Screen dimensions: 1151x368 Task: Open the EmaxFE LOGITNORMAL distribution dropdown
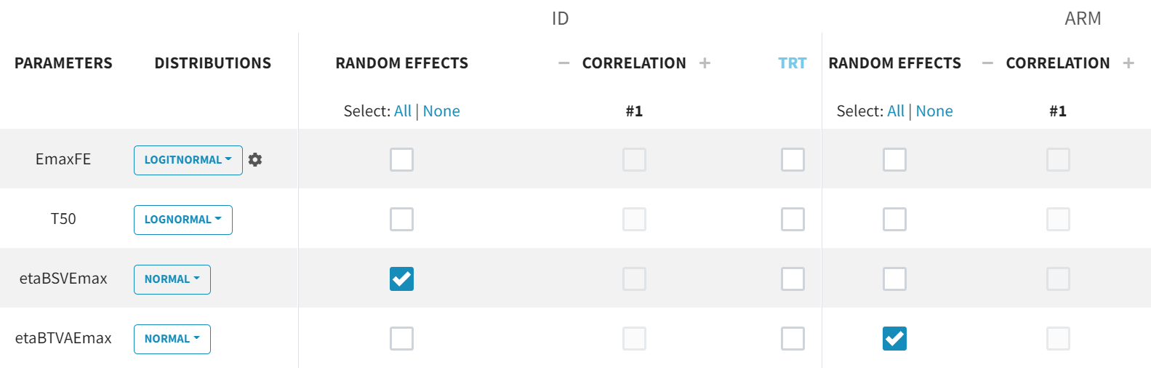pos(188,160)
